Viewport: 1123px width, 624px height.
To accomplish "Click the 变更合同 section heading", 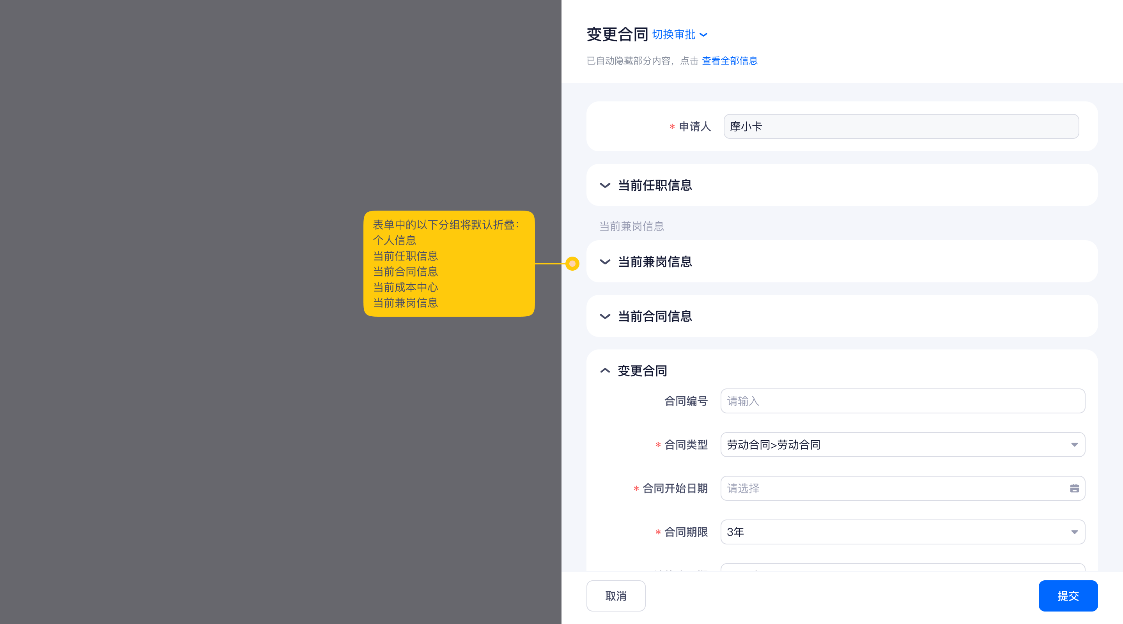I will point(642,370).
